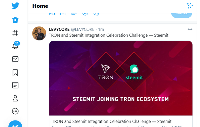Click the blue compose Tweet button

point(15,125)
